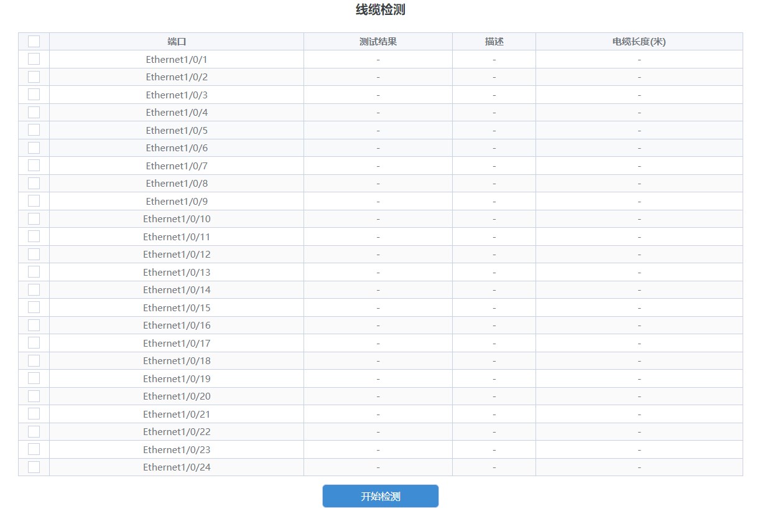This screenshot has height=511, width=760.
Task: Check the box for Ethernet1/0/10
Action: pyautogui.click(x=34, y=218)
